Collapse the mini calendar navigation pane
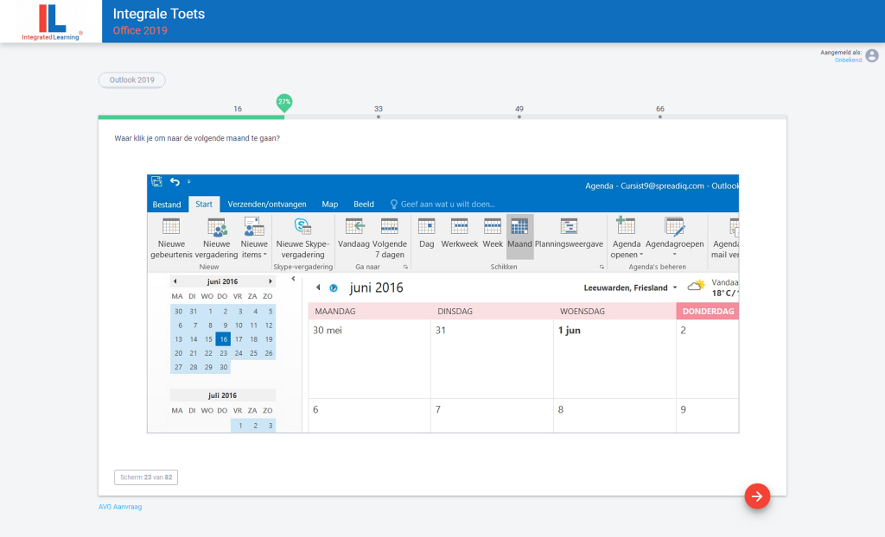The width and height of the screenshot is (885, 537). pyautogui.click(x=292, y=280)
